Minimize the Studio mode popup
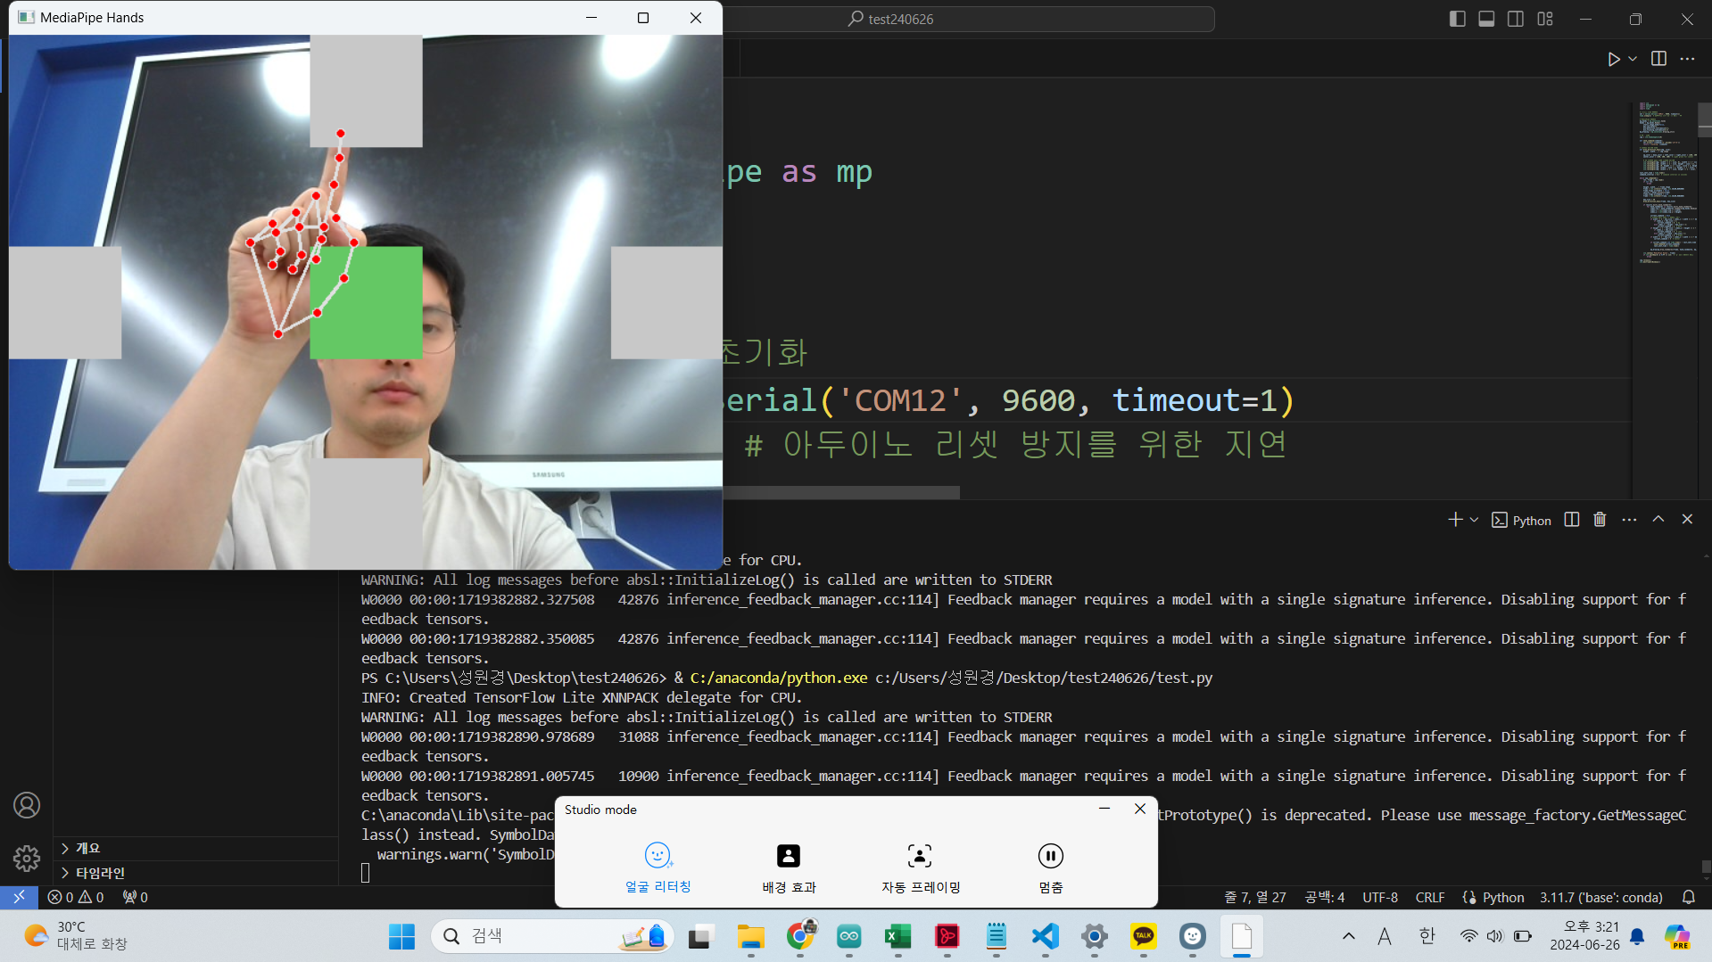The height and width of the screenshot is (962, 1712). point(1104,809)
